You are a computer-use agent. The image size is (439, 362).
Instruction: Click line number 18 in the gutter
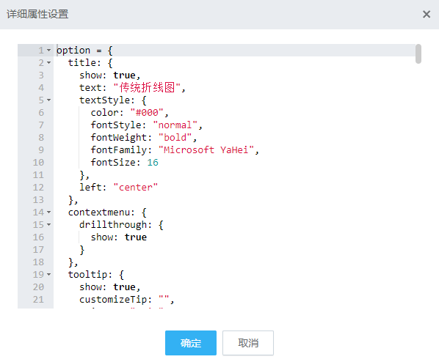coord(38,262)
